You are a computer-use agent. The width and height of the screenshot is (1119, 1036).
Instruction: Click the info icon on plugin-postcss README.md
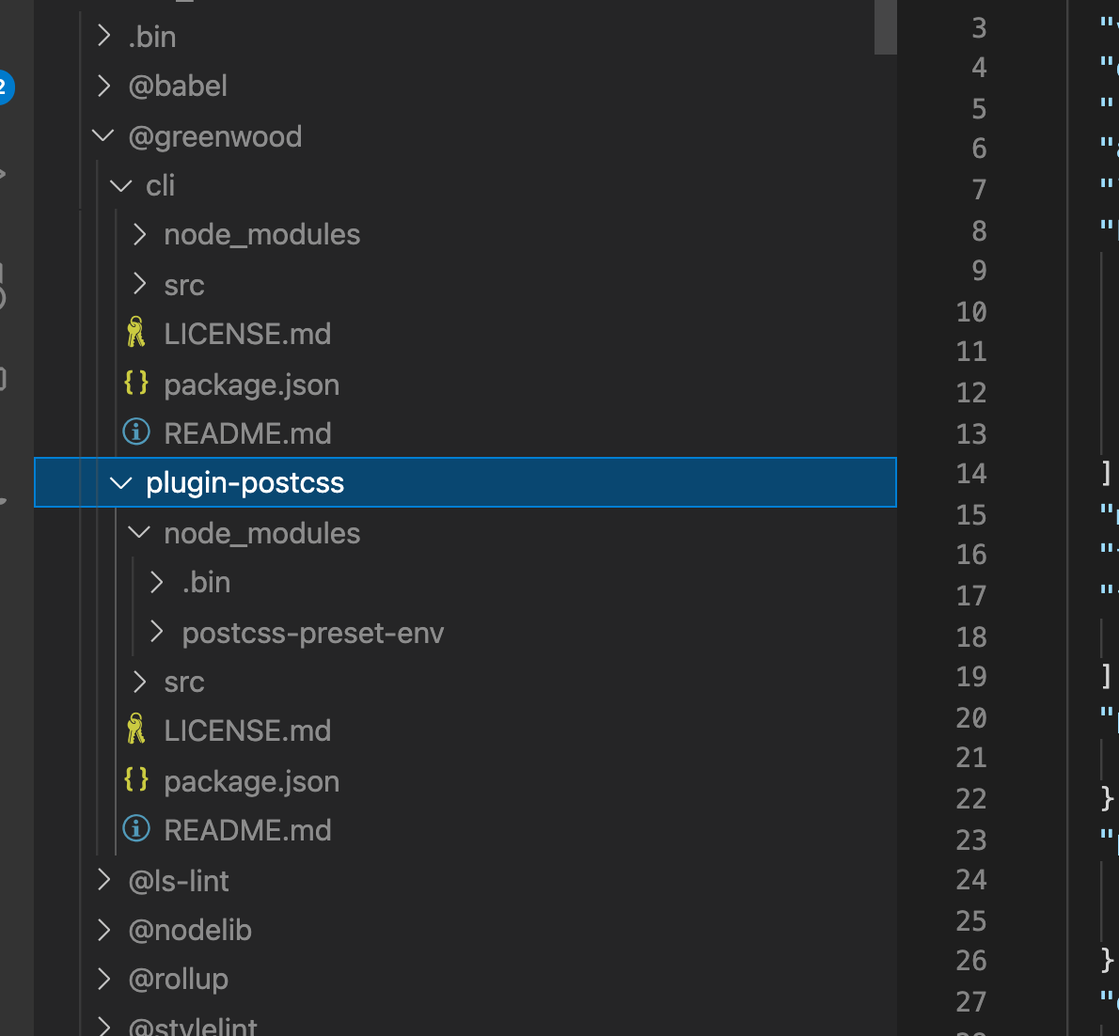[x=135, y=829]
